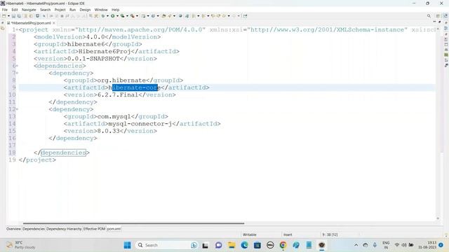The image size is (449, 252).
Task: Collapse the first dependency fold on line 7
Action: [17, 73]
